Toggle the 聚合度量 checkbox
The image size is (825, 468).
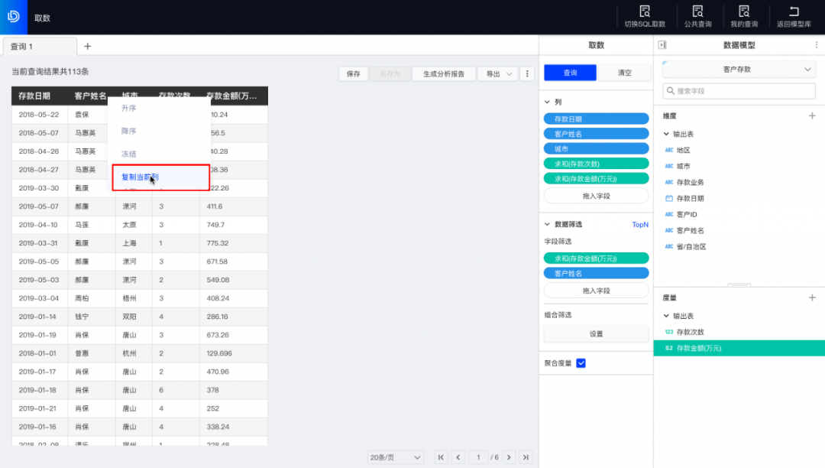coord(581,363)
